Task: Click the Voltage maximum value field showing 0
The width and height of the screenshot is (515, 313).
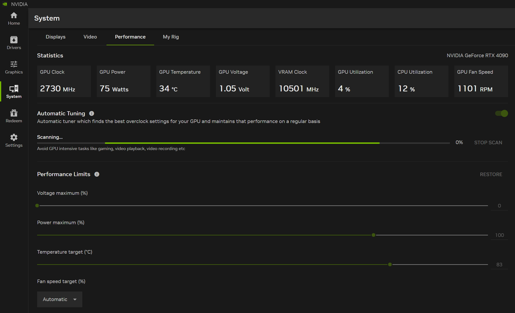Action: tap(499, 206)
